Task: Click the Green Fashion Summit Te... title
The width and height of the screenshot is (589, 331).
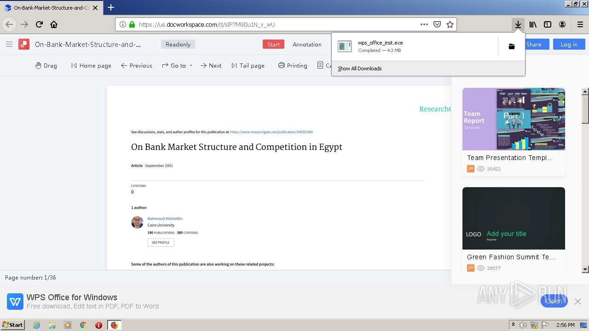Action: (x=511, y=257)
